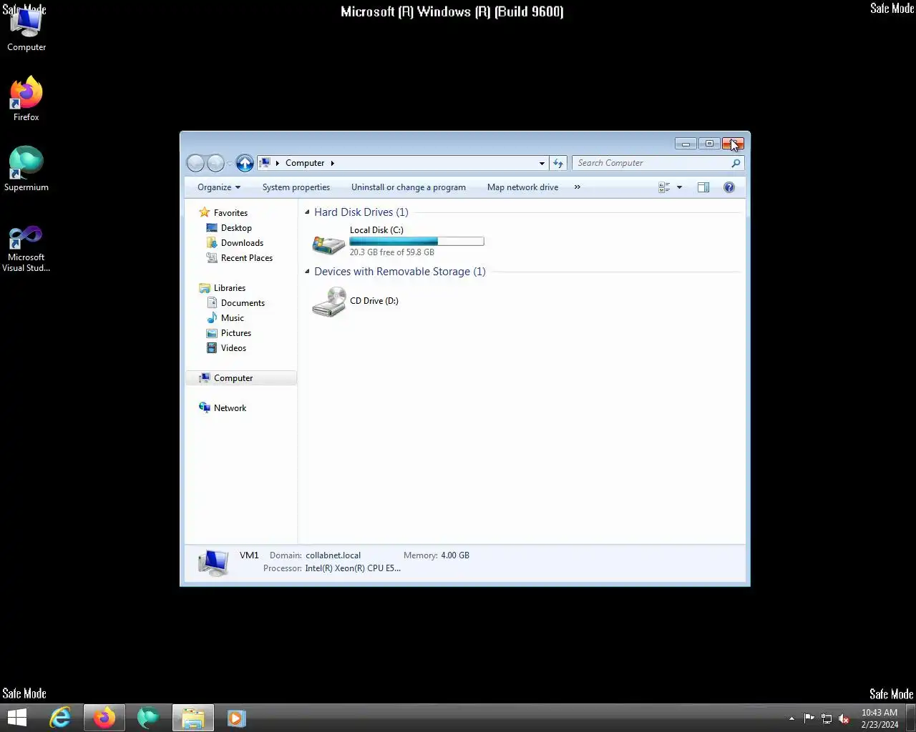Click the Documents library icon
This screenshot has height=732, width=916.
click(x=212, y=303)
